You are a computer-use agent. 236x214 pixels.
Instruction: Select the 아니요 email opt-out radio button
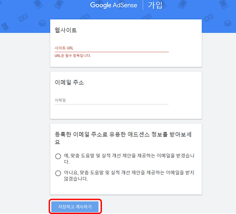click(58, 173)
